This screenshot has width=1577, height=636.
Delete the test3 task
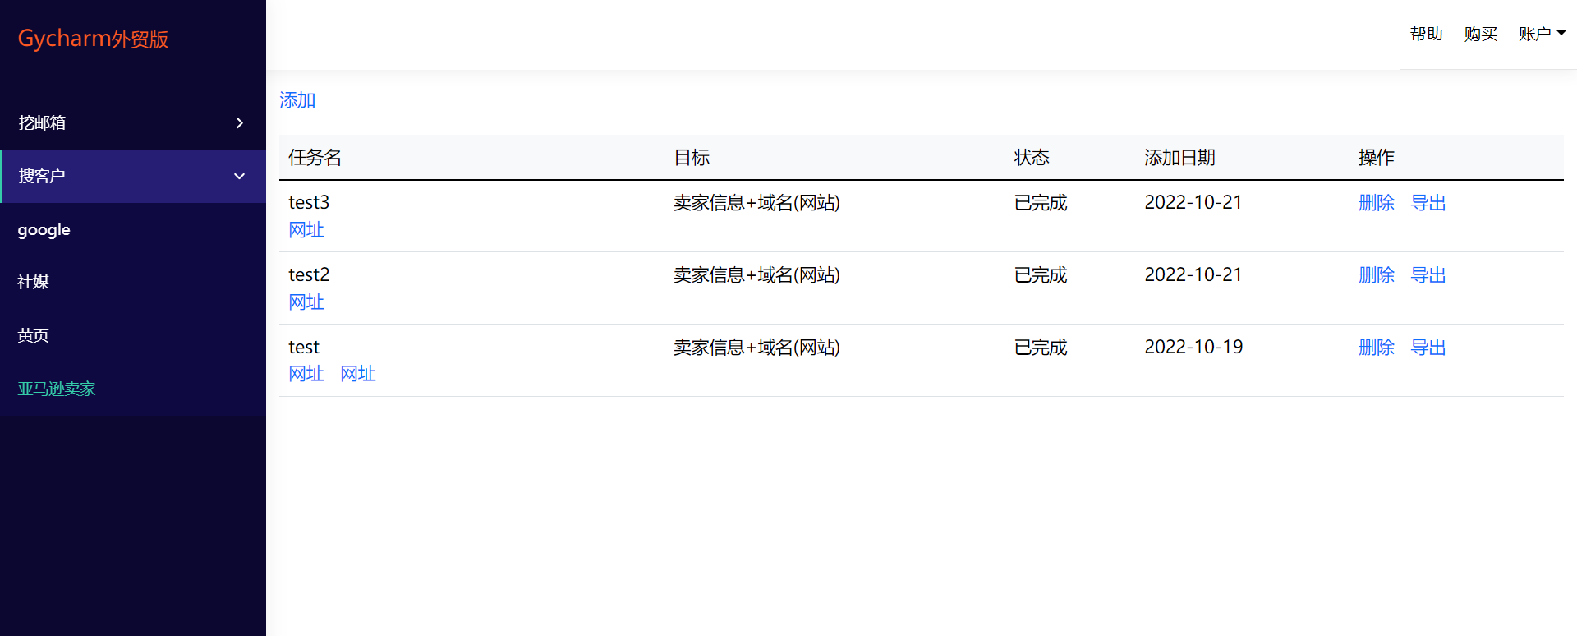(x=1377, y=203)
